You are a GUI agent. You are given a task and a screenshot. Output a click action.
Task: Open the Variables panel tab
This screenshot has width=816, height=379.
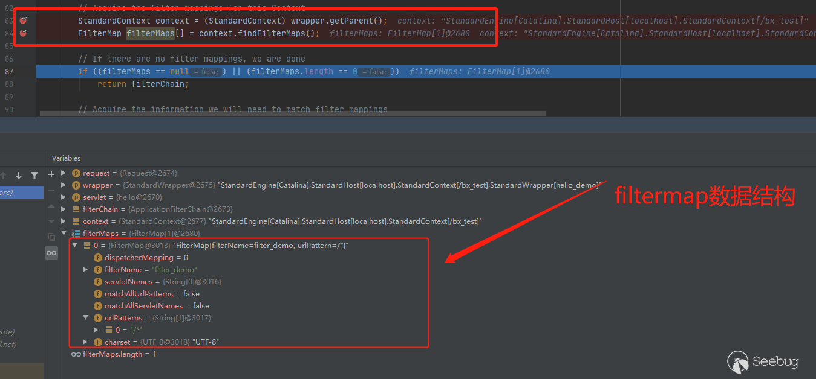[x=66, y=158]
